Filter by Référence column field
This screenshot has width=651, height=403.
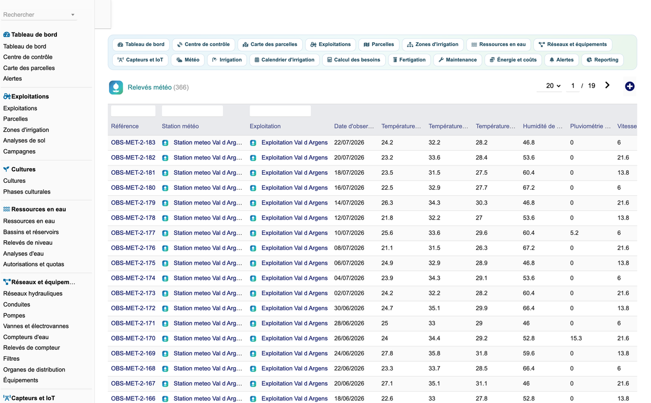[133, 111]
